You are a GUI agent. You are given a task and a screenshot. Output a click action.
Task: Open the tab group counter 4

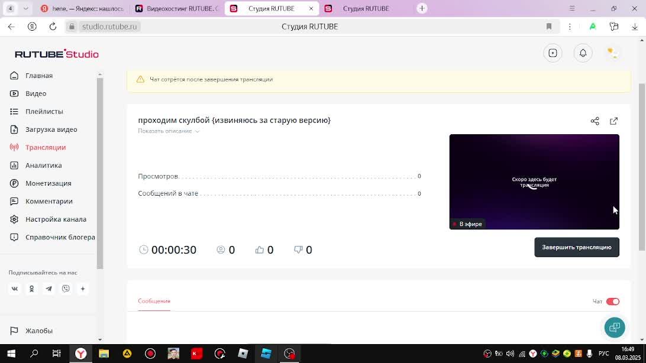pyautogui.click(x=10, y=9)
